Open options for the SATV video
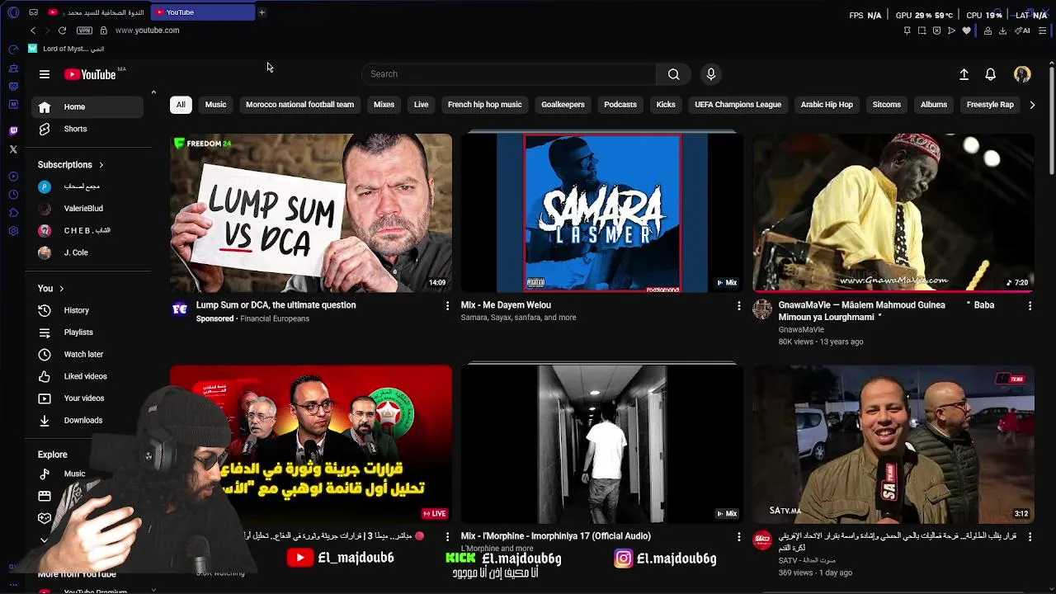The width and height of the screenshot is (1056, 594). tap(1030, 537)
